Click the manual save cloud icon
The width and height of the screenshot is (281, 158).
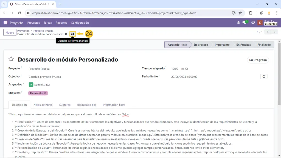[72, 34]
